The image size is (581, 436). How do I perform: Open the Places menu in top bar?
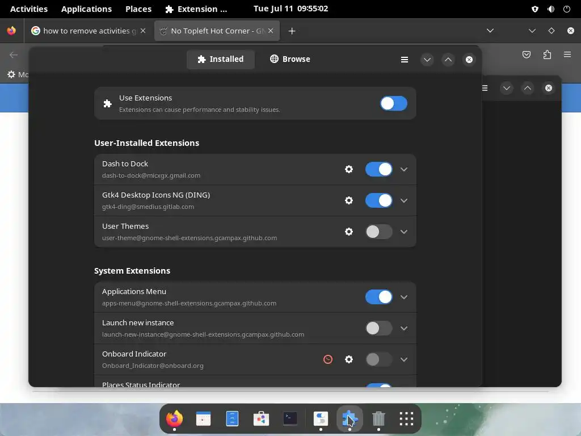click(138, 9)
